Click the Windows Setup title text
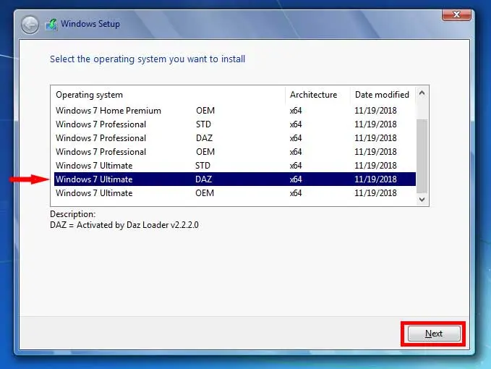This screenshot has width=491, height=369. point(90,24)
